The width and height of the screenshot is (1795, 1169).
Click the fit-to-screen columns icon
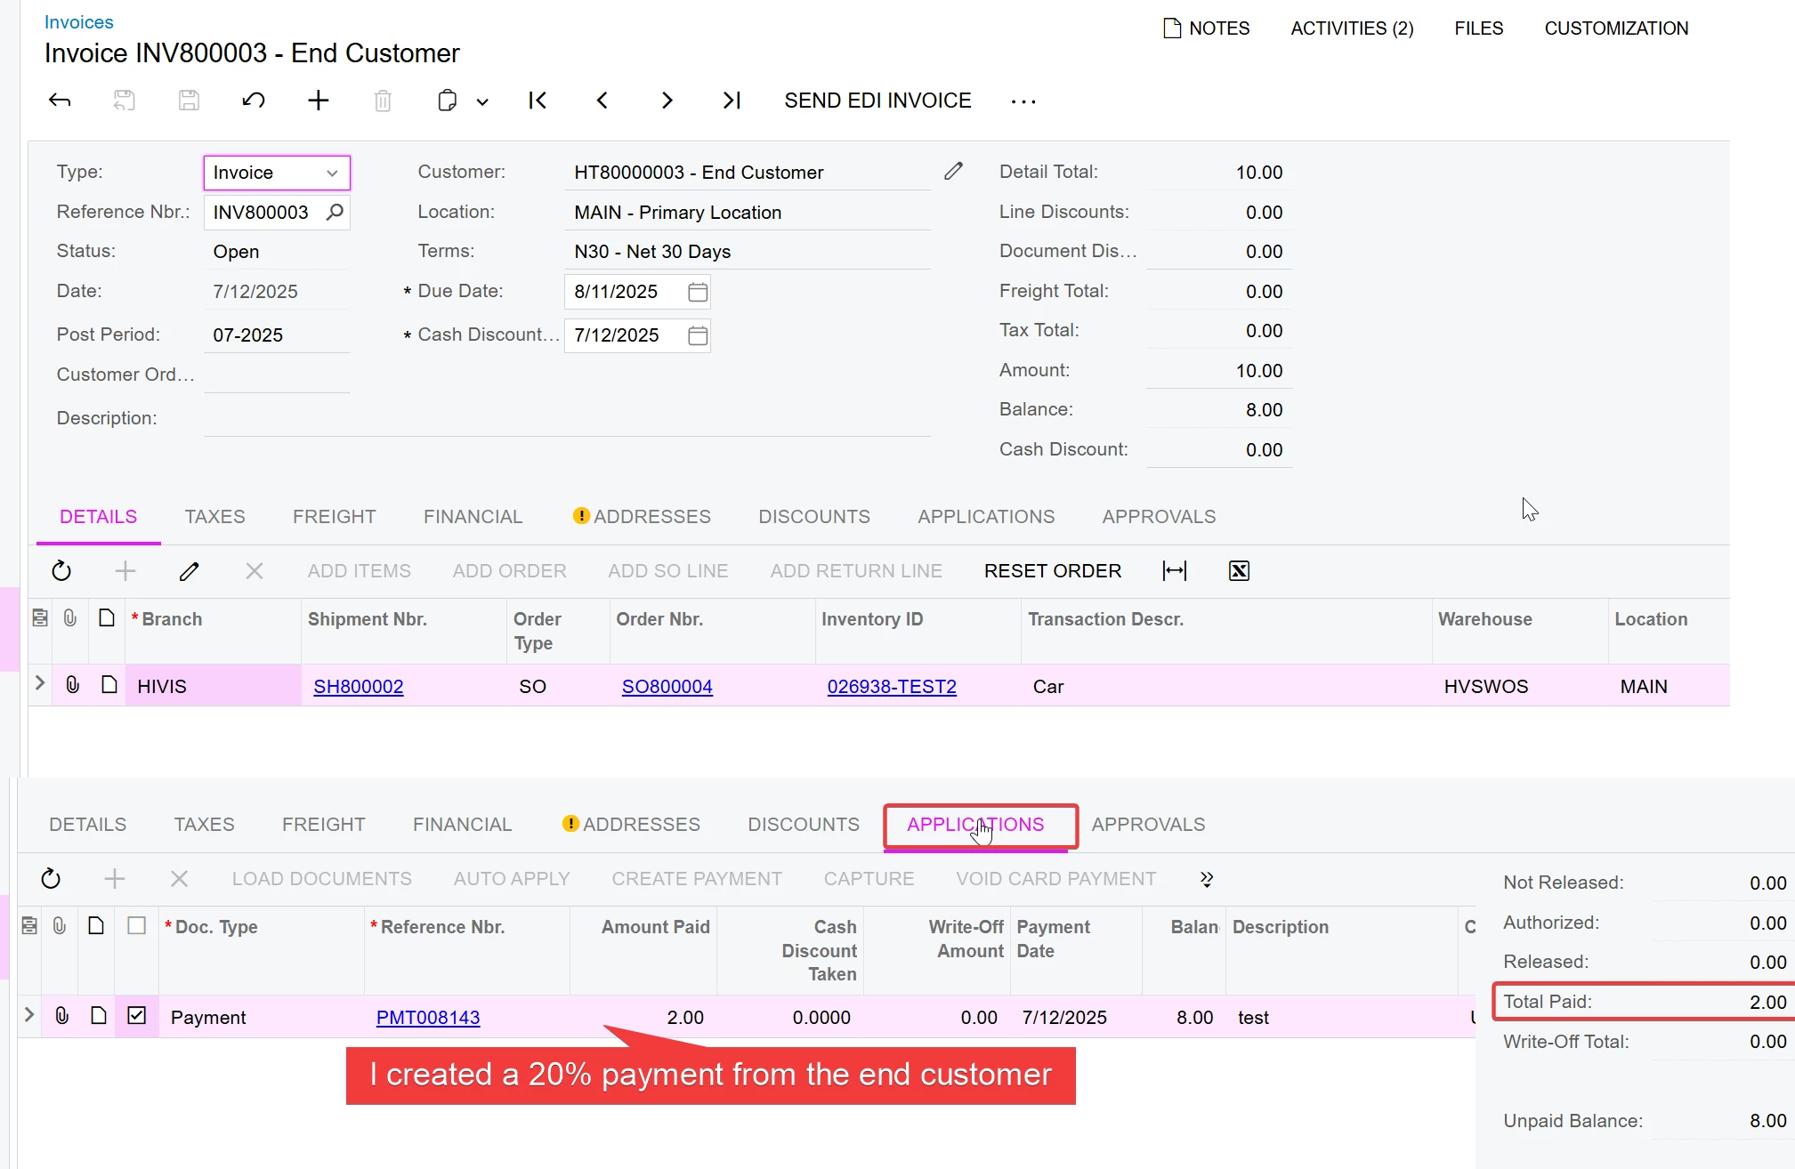tap(1175, 571)
